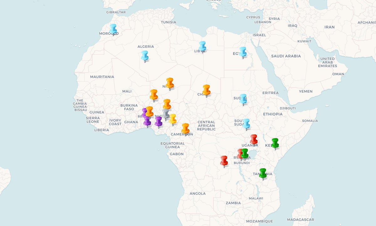Image resolution: width=376 pixels, height=226 pixels.
Task: Select the northernmost orange pin in Niger
Action: [x=170, y=83]
